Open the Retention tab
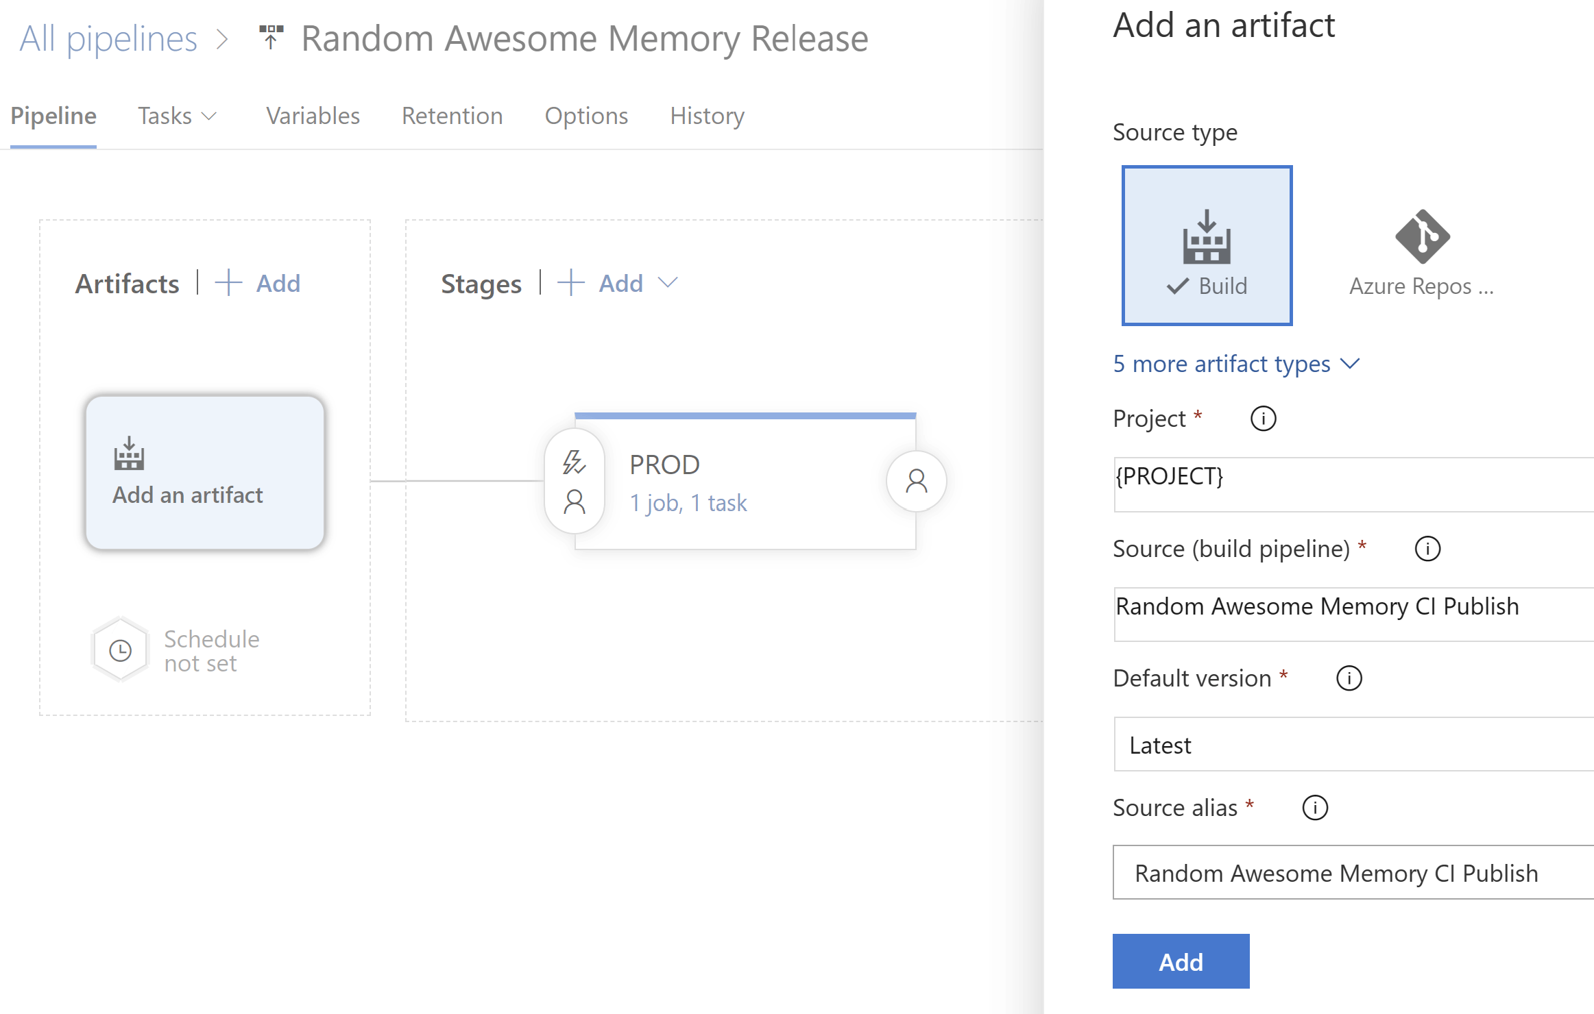 [x=452, y=116]
